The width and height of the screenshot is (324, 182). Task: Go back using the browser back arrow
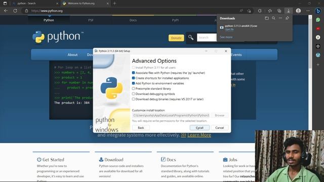click(x=6, y=11)
